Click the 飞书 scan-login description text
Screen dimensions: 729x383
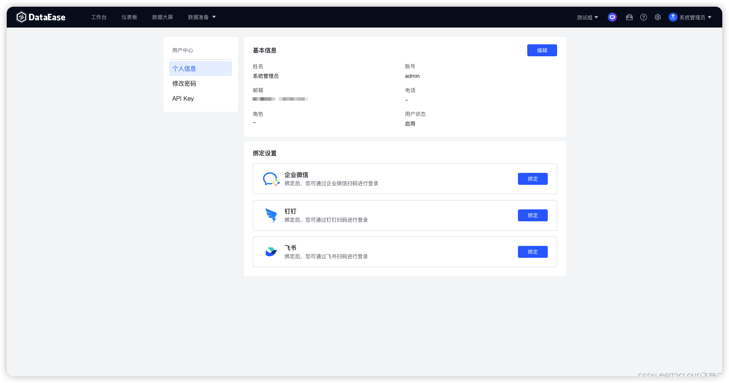pyautogui.click(x=326, y=256)
